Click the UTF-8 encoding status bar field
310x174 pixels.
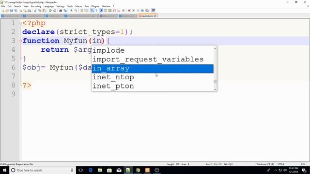point(281,164)
